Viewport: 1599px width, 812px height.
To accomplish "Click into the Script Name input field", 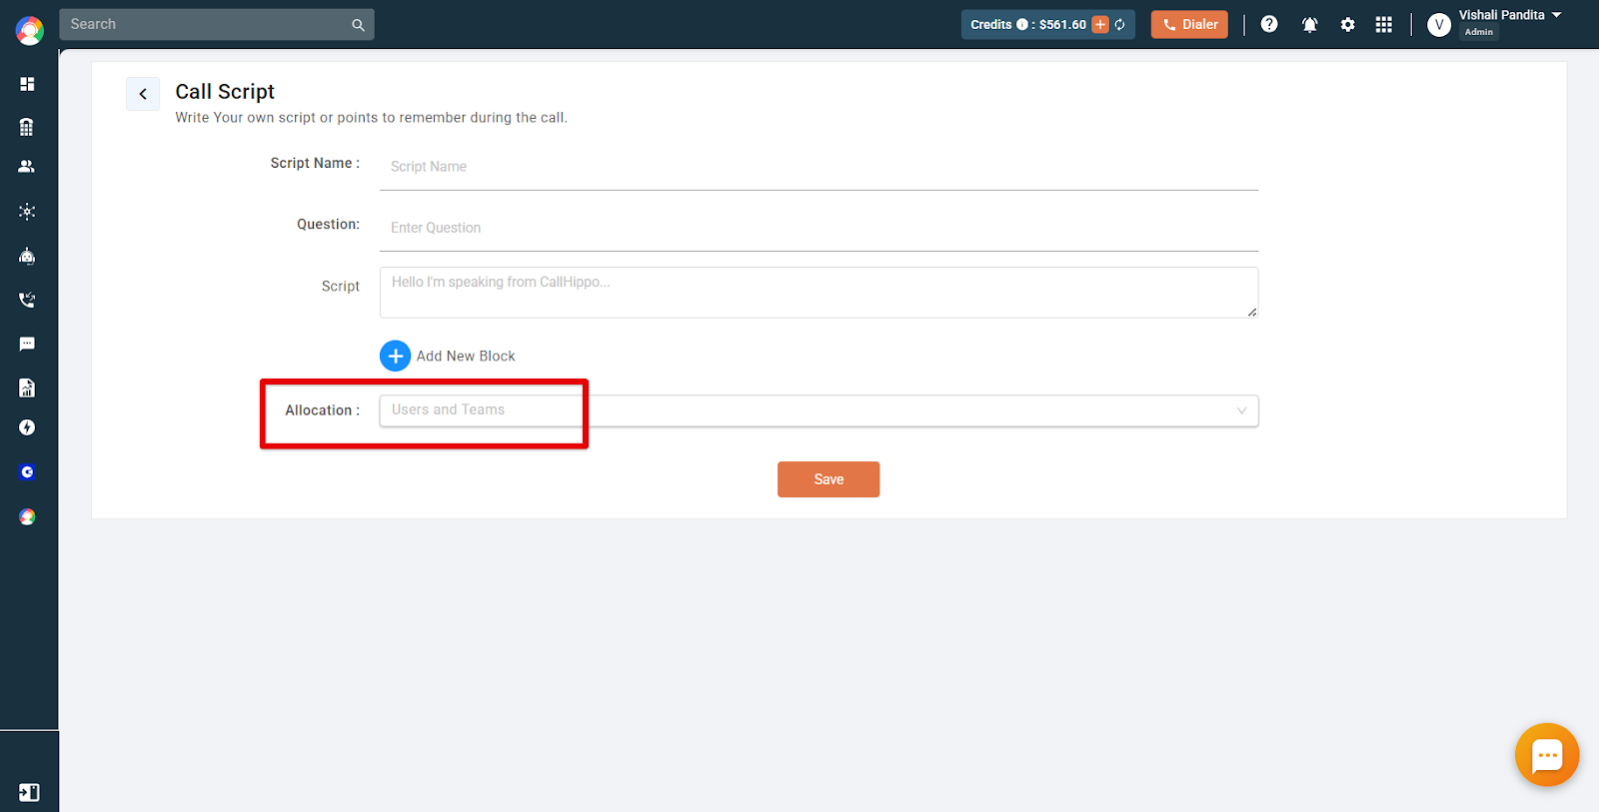I will click(818, 167).
